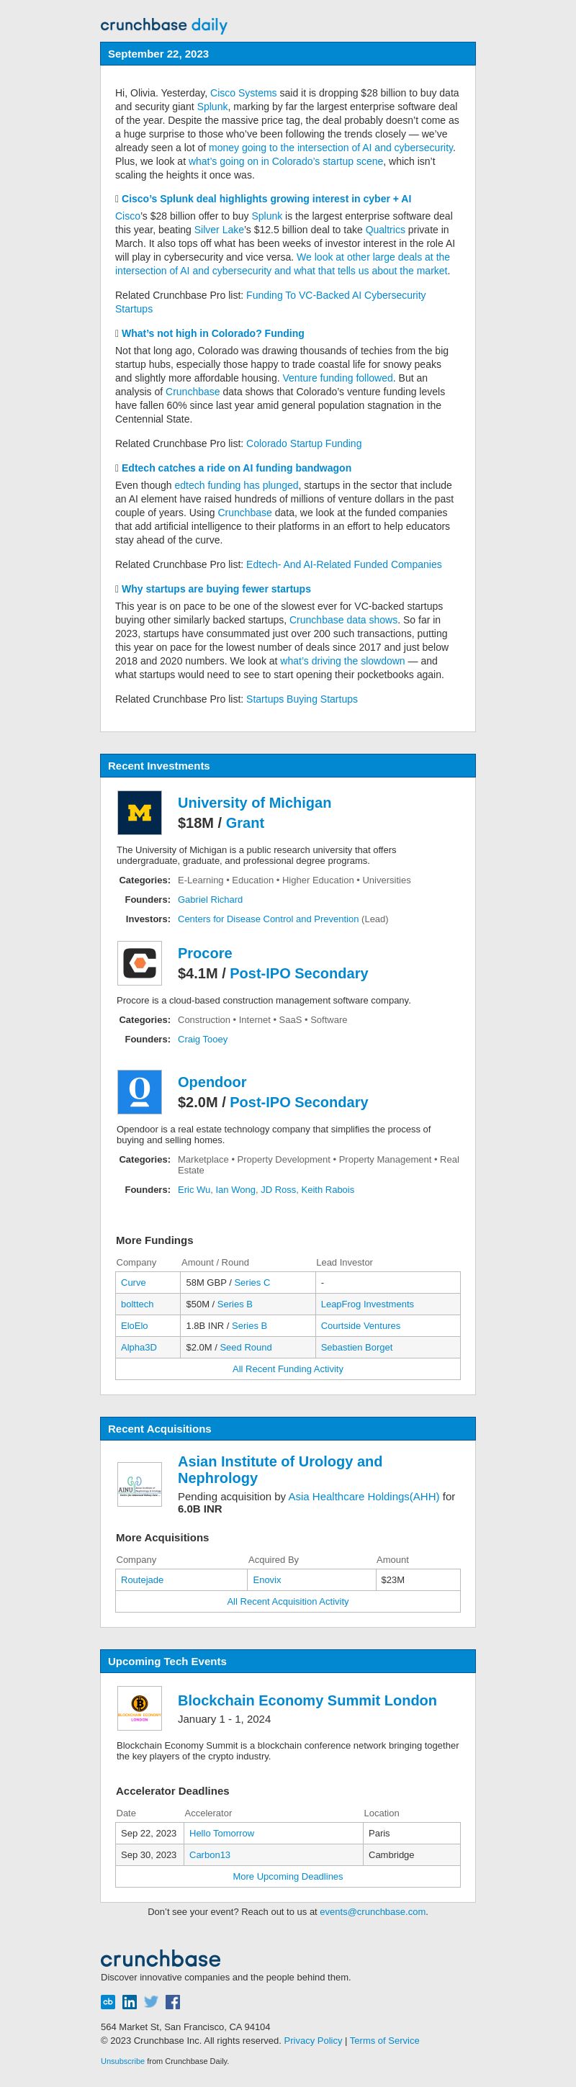
Task: Open Cisco's Splunk deal headline
Action: tap(266, 199)
